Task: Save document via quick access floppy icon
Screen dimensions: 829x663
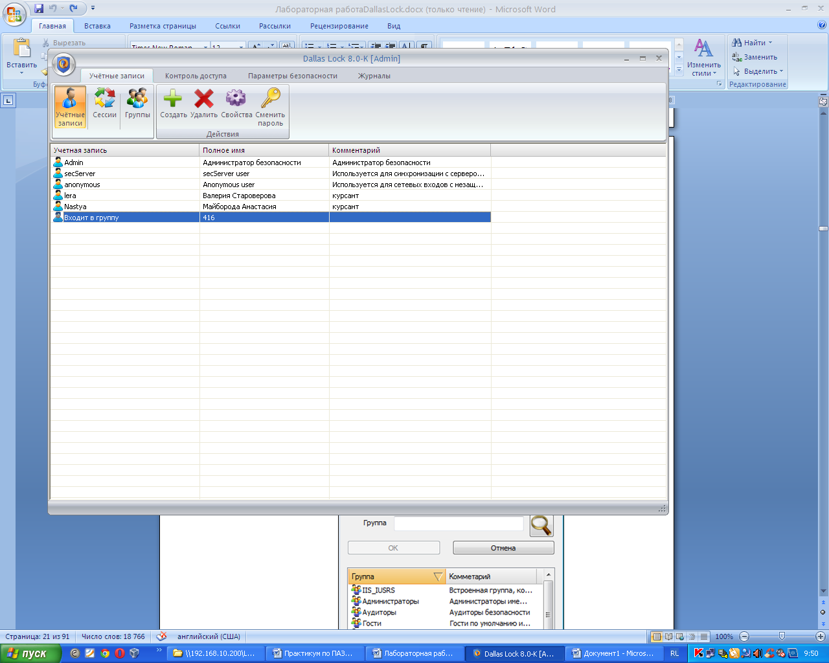Action: point(39,8)
